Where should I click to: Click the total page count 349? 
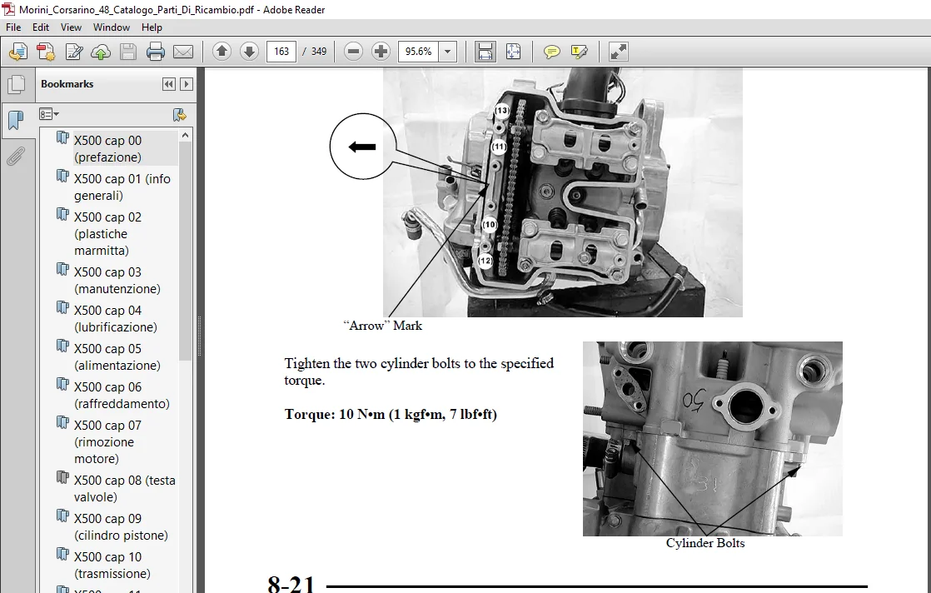pyautogui.click(x=319, y=52)
